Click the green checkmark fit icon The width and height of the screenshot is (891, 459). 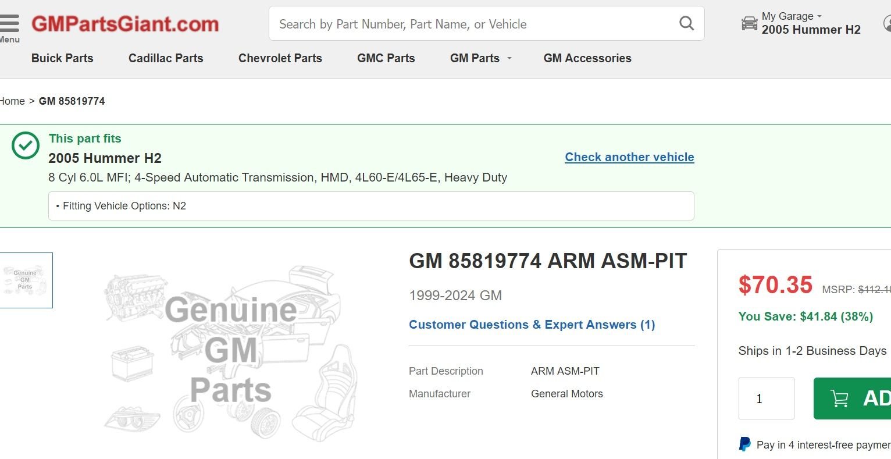[x=26, y=145]
